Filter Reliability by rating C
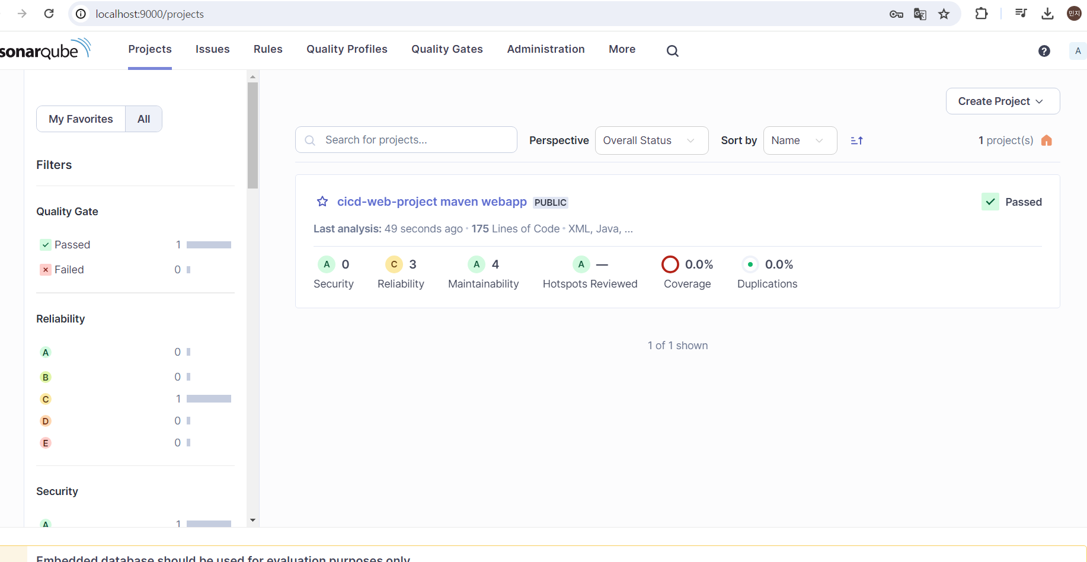The height and width of the screenshot is (562, 1087). coord(135,399)
